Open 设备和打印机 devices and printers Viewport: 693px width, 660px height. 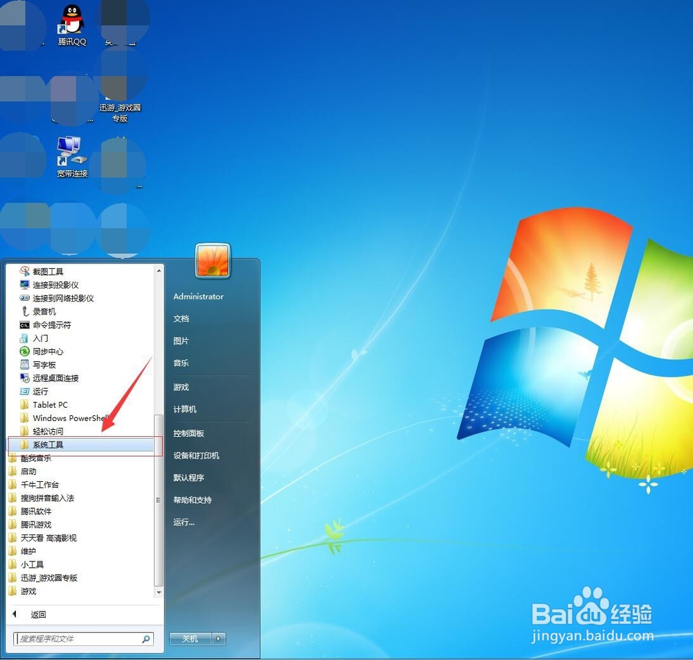[196, 455]
